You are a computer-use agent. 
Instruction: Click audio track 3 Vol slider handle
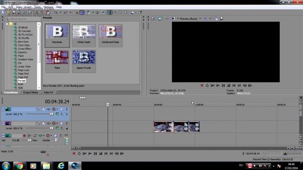coord(29,140)
